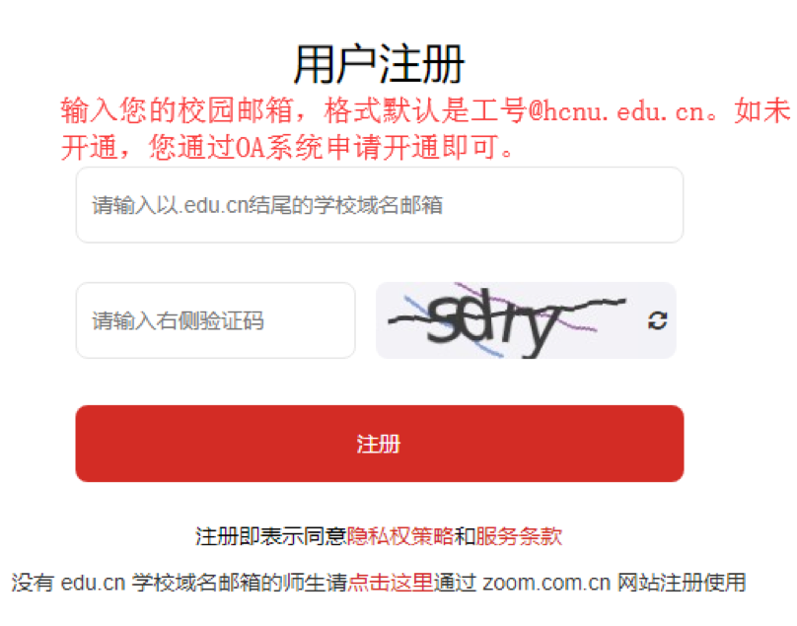Click the 请输入右侧验证码 placeholder text
This screenshot has width=797, height=626.
click(178, 321)
